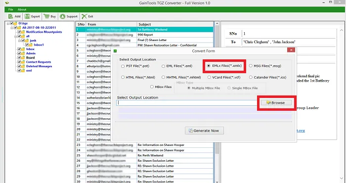This screenshot has height=183, width=346.
Task: Uncheck the 'all' folder checkbox
Action: (19, 36)
